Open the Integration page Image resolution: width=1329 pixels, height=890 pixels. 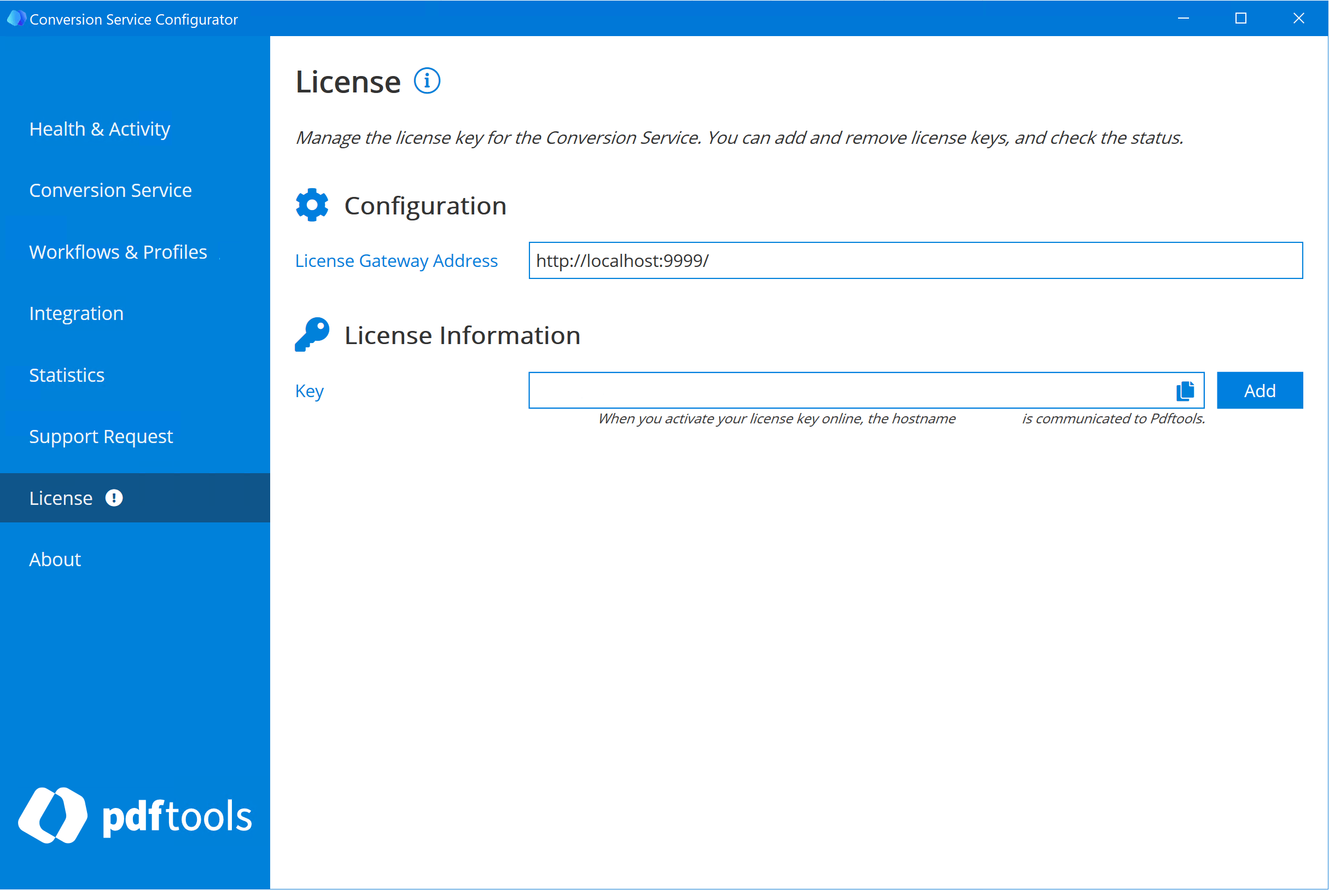tap(76, 313)
